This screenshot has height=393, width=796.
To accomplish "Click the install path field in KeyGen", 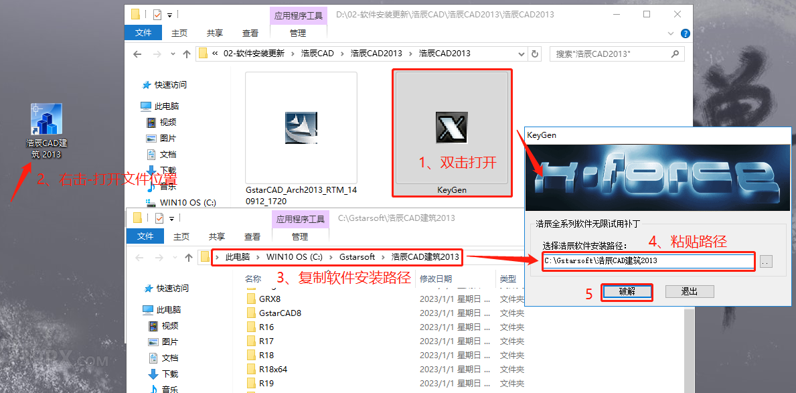I will pyautogui.click(x=646, y=261).
